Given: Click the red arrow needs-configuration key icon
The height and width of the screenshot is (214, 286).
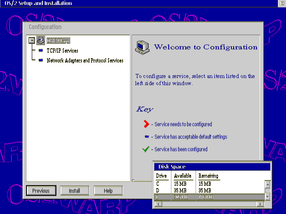Looking at the screenshot, I should pos(146,124).
